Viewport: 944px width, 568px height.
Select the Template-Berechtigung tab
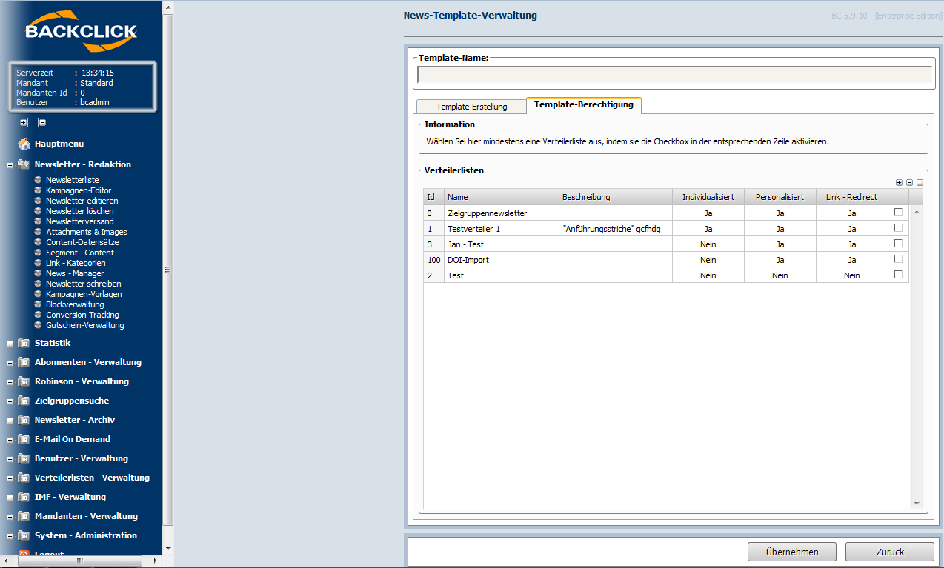(584, 105)
